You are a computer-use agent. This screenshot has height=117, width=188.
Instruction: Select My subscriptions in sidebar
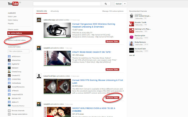coord(20,33)
